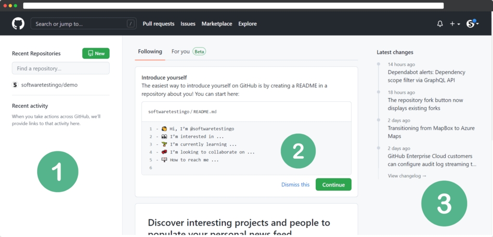Click the 'Discover interesting projects and people' heading

pos(239,227)
